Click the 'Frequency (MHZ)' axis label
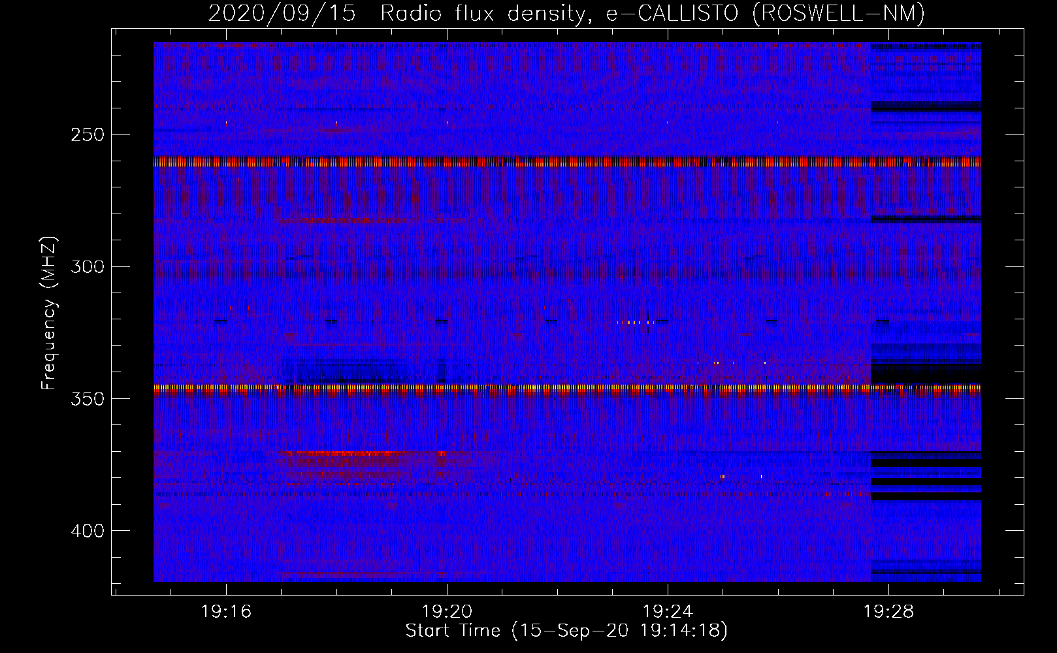The image size is (1057, 653). (x=49, y=313)
